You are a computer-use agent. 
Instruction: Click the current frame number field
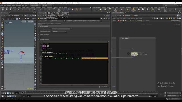click(16, 93)
